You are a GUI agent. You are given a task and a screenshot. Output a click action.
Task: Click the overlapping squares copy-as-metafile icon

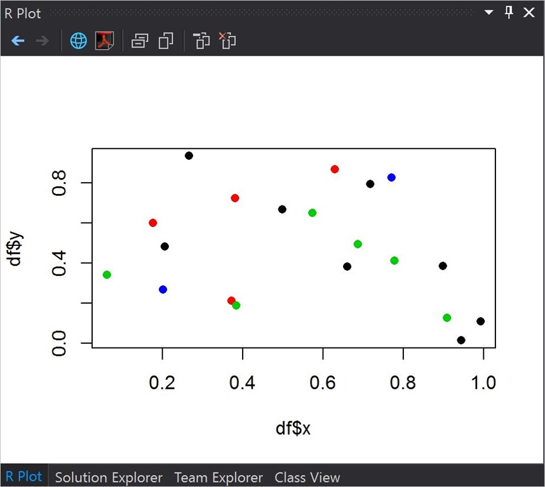point(166,41)
